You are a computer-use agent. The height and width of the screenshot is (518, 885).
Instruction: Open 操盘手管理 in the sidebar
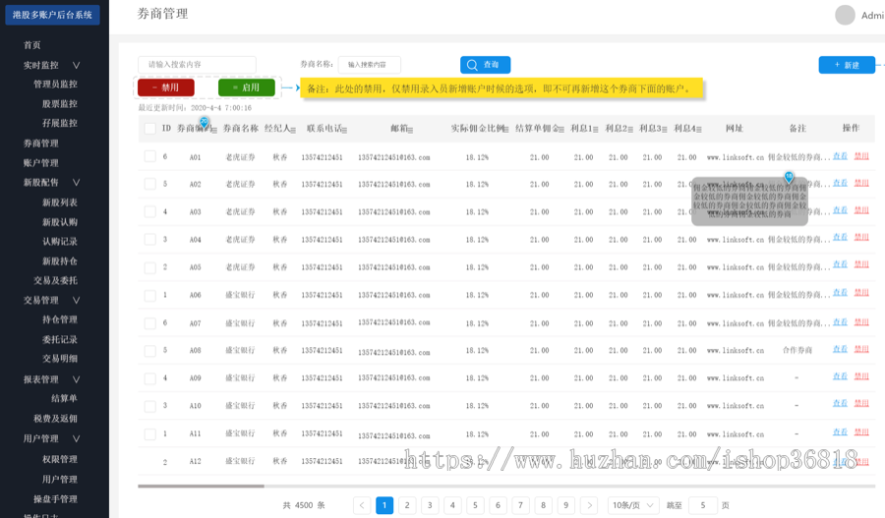55,499
